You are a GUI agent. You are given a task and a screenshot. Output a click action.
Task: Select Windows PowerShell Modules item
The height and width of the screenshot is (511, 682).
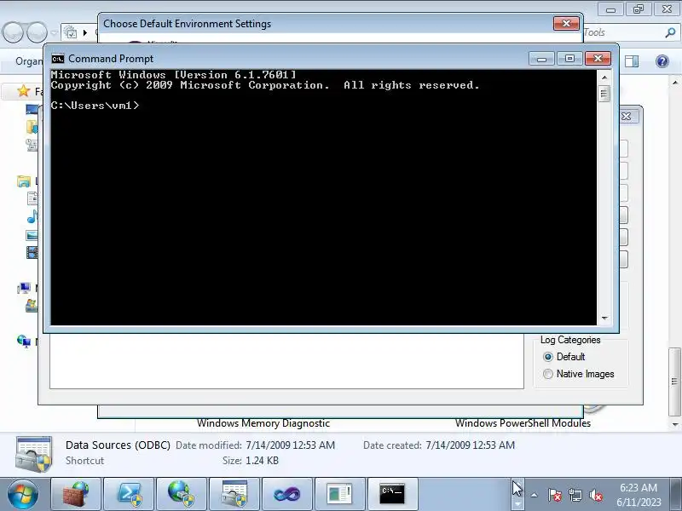pos(523,423)
